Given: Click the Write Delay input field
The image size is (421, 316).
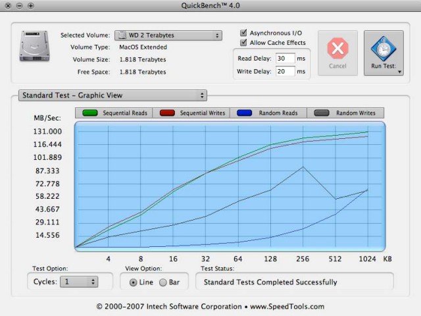Looking at the screenshot, I should (x=285, y=71).
